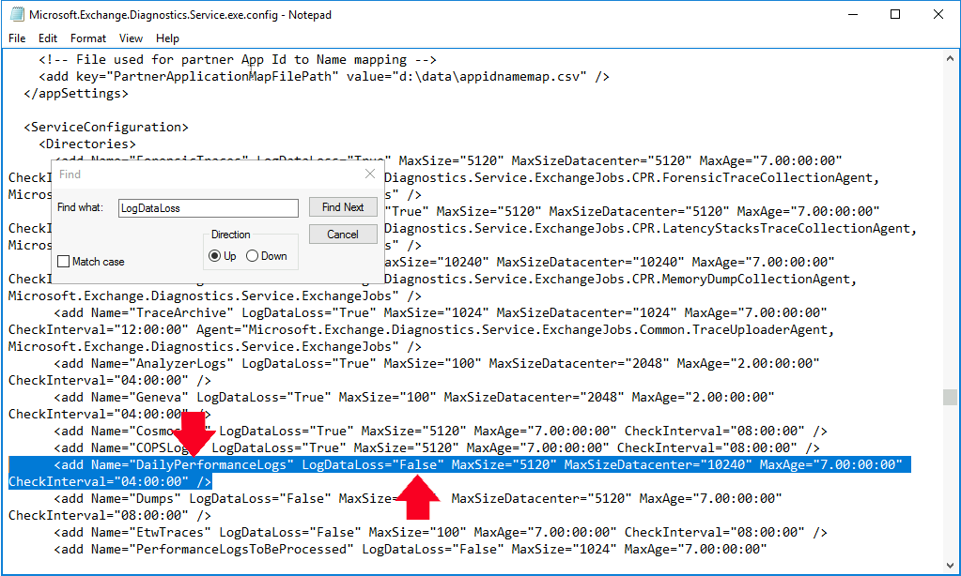Image resolution: width=961 pixels, height=576 pixels.
Task: Click the 'MemoryDumpCollectionAgent' text
Action: pyautogui.click(x=756, y=280)
